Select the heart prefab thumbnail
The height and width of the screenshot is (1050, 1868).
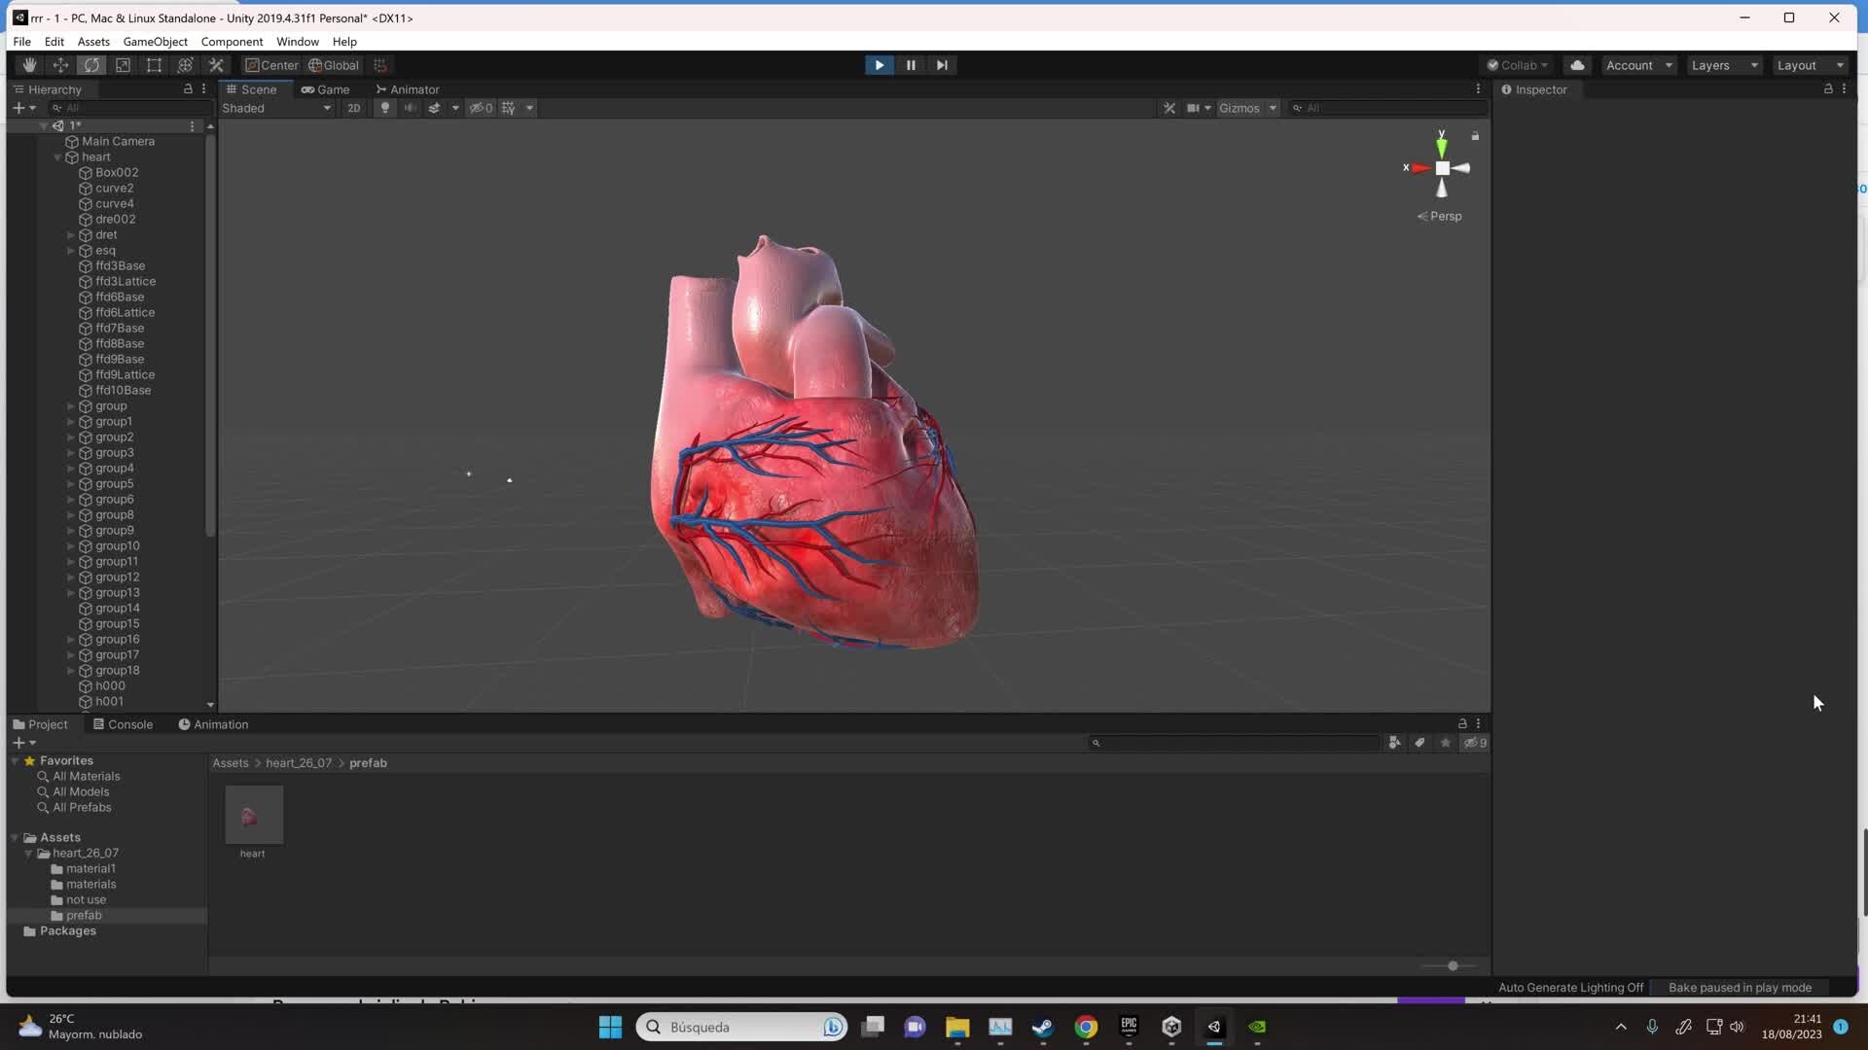point(253,815)
